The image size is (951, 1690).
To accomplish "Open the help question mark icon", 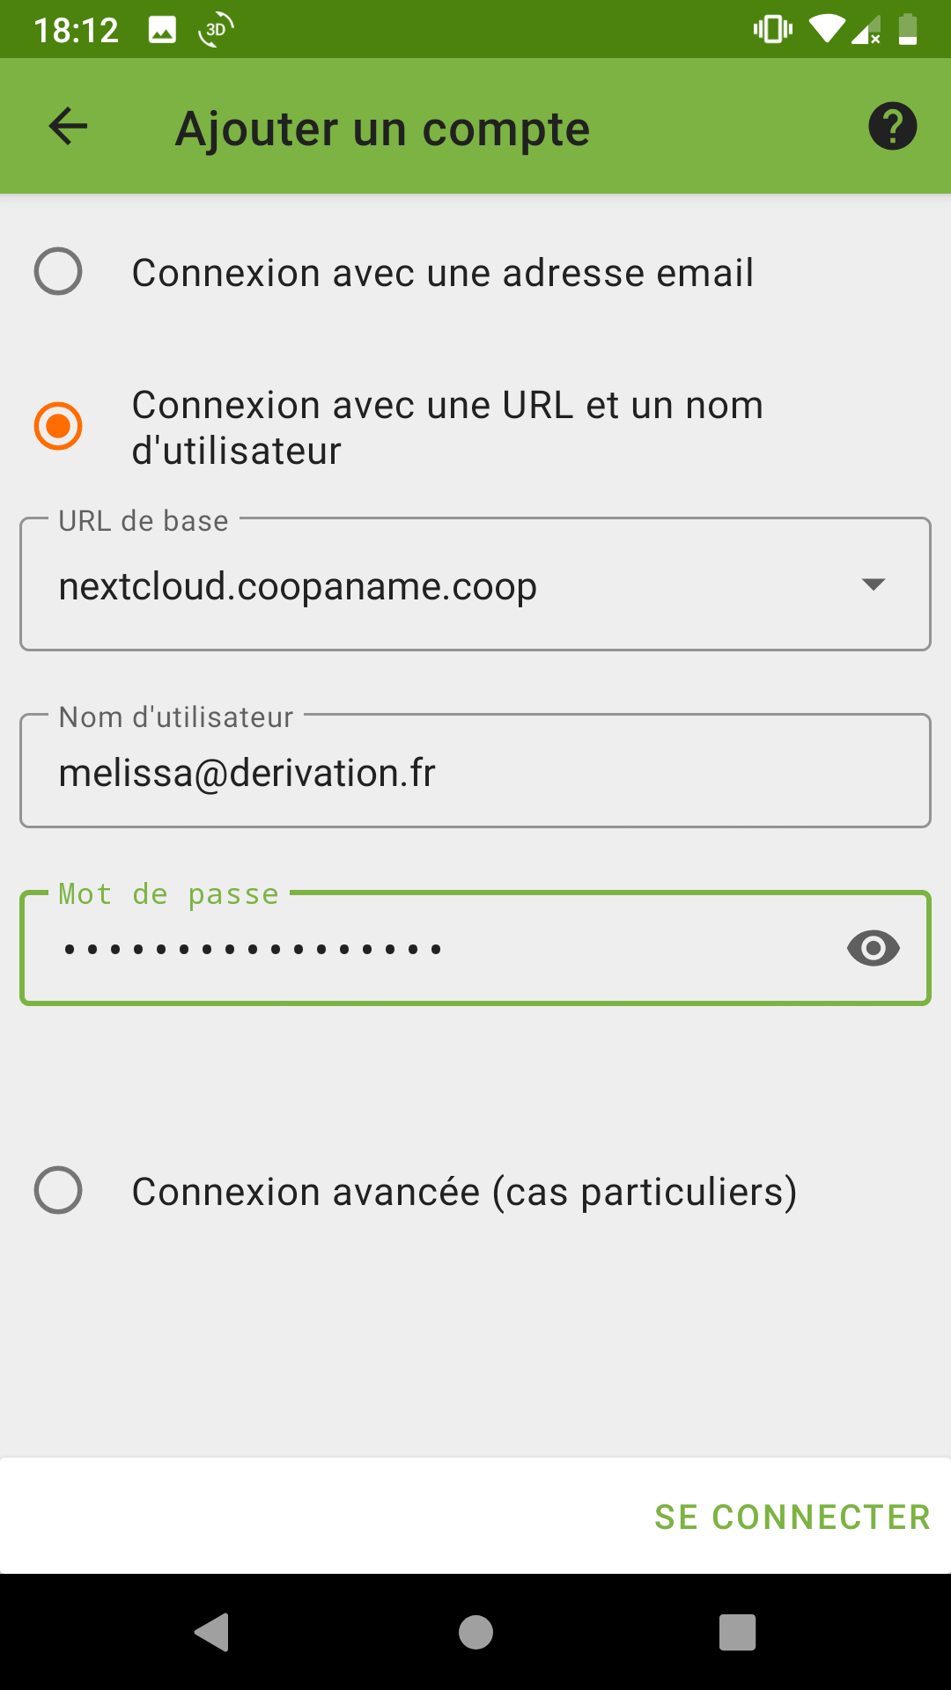I will pos(892,127).
